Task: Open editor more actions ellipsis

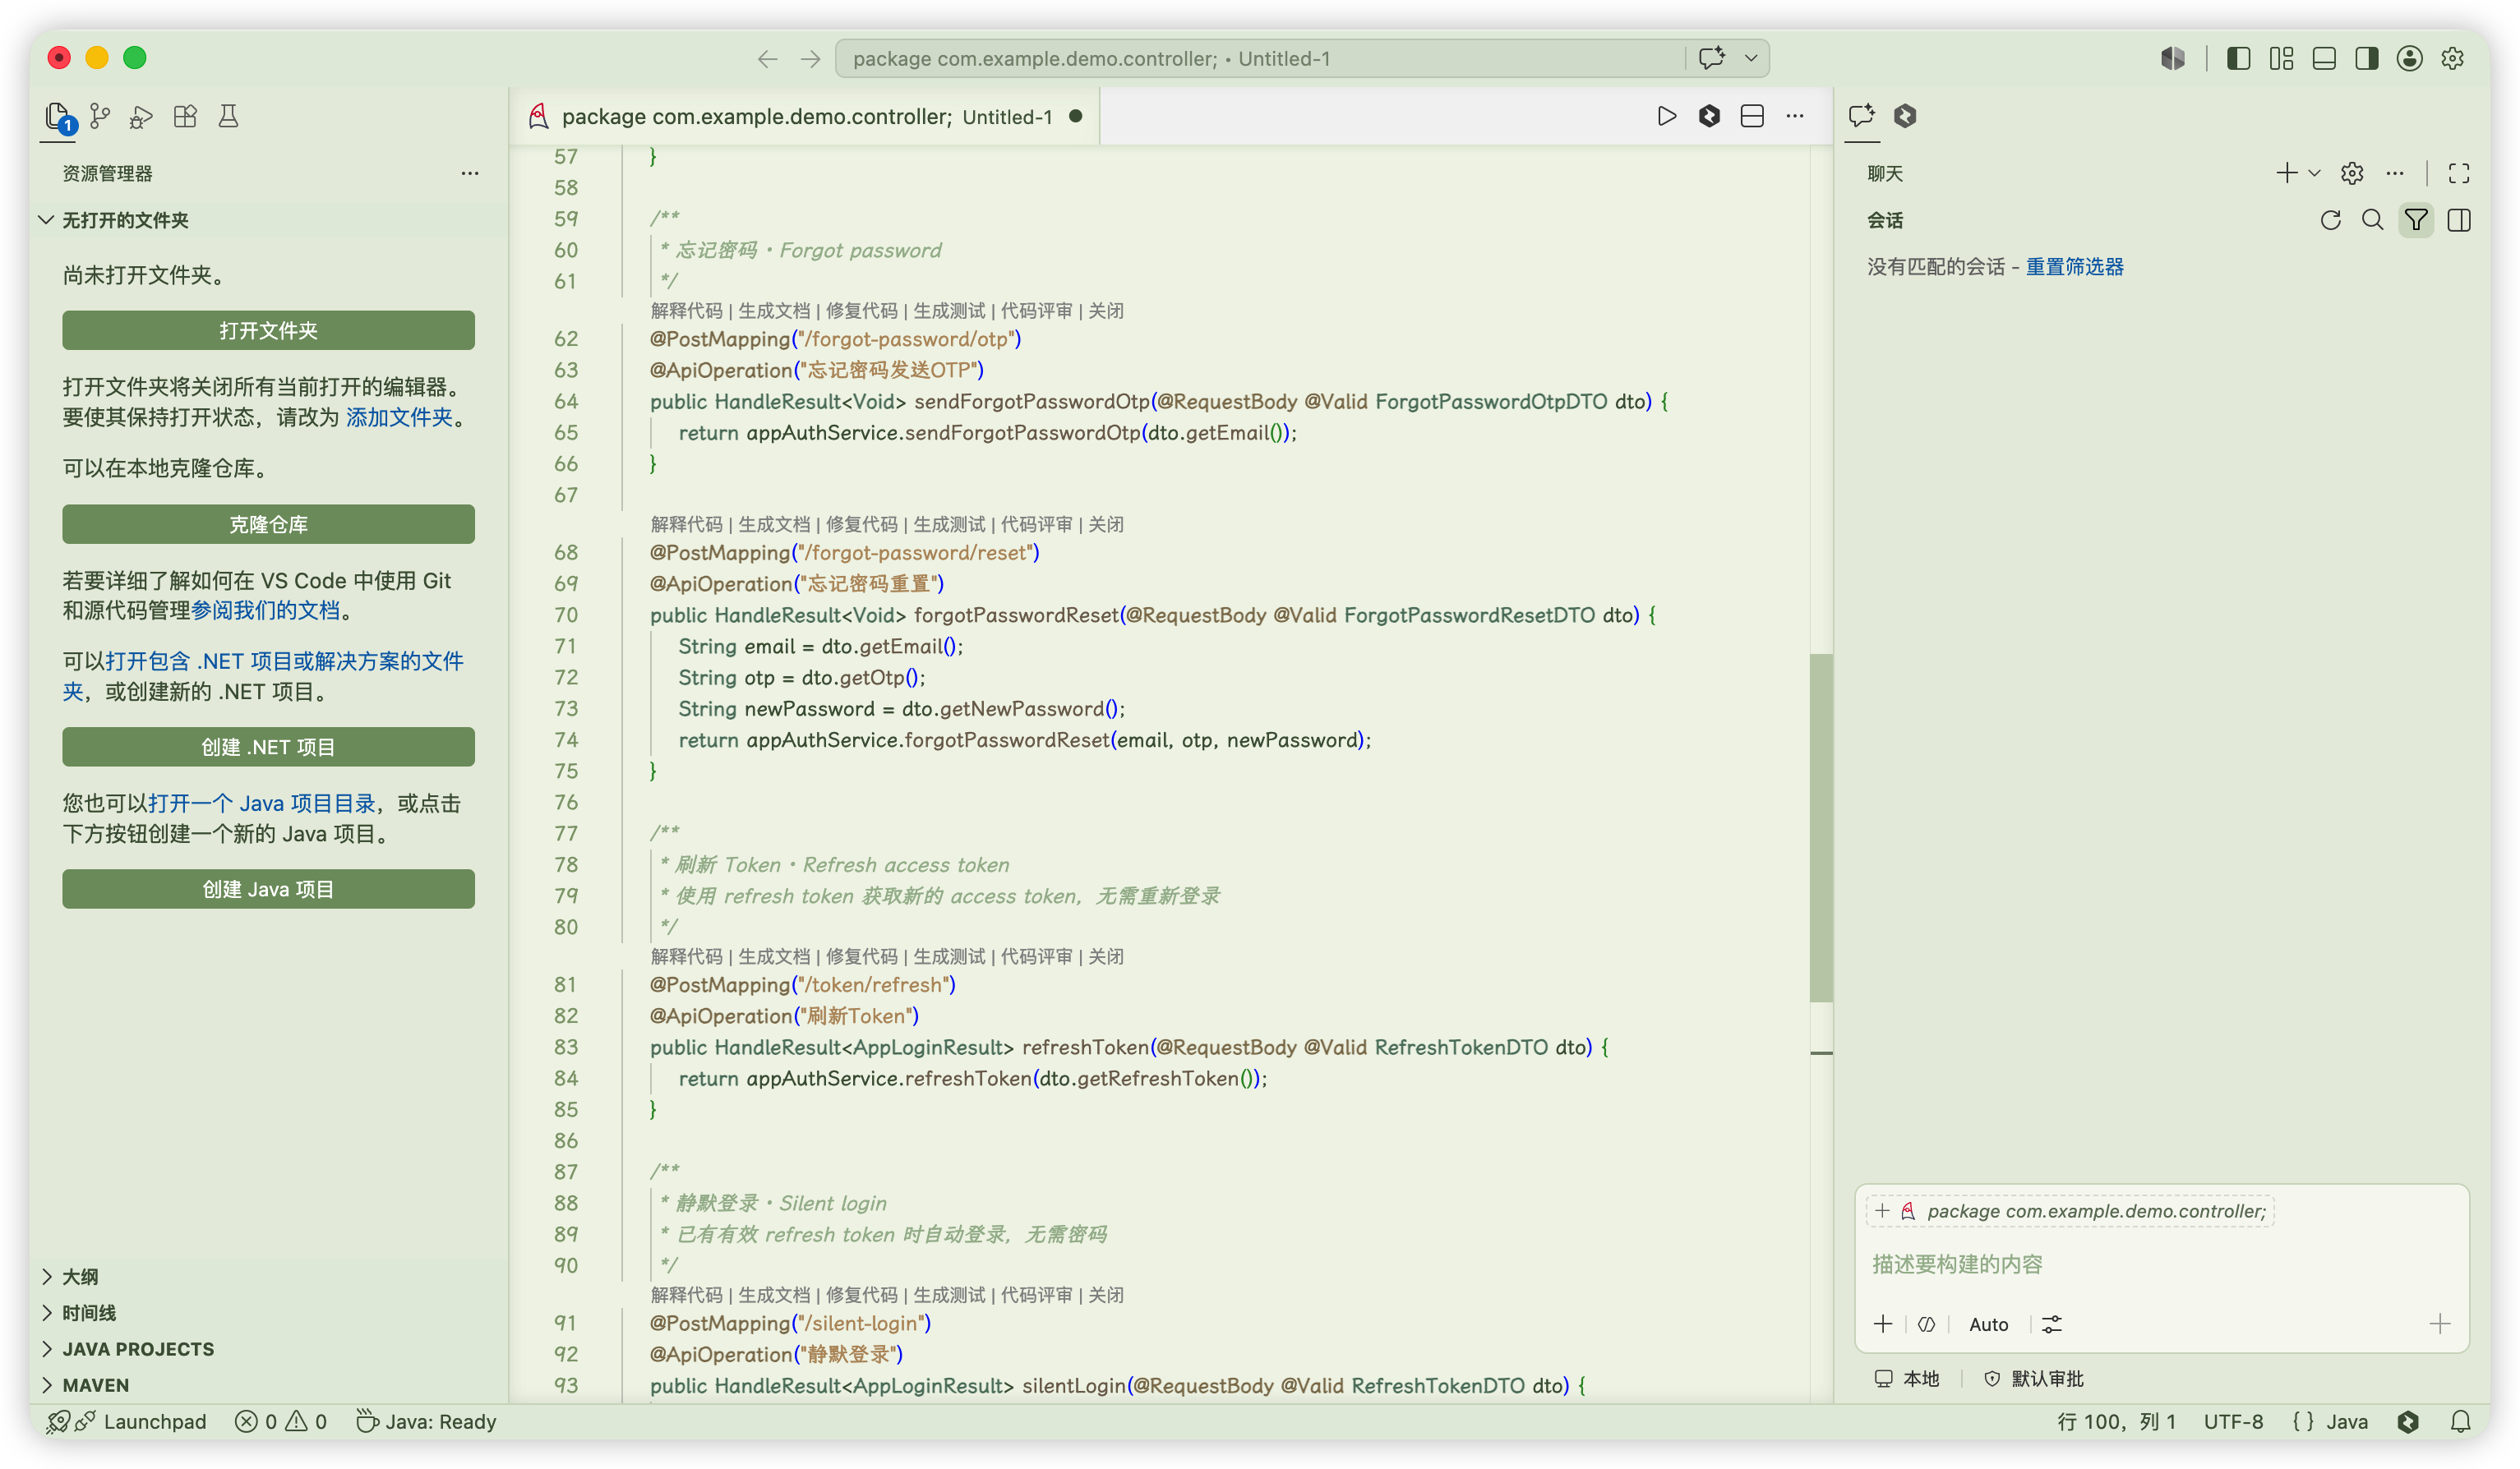Action: point(1795,116)
